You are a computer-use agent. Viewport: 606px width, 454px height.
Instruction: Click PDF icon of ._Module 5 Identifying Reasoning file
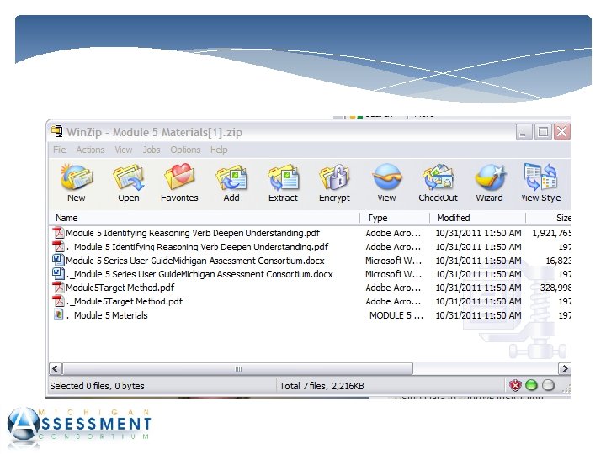click(58, 246)
